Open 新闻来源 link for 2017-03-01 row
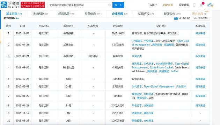Image resolution: width=220 pixels, height=125 pixels. click(200, 86)
